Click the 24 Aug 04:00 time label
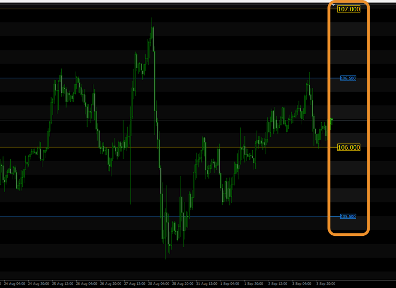The height and width of the screenshot is (288, 396). [x=13, y=283]
